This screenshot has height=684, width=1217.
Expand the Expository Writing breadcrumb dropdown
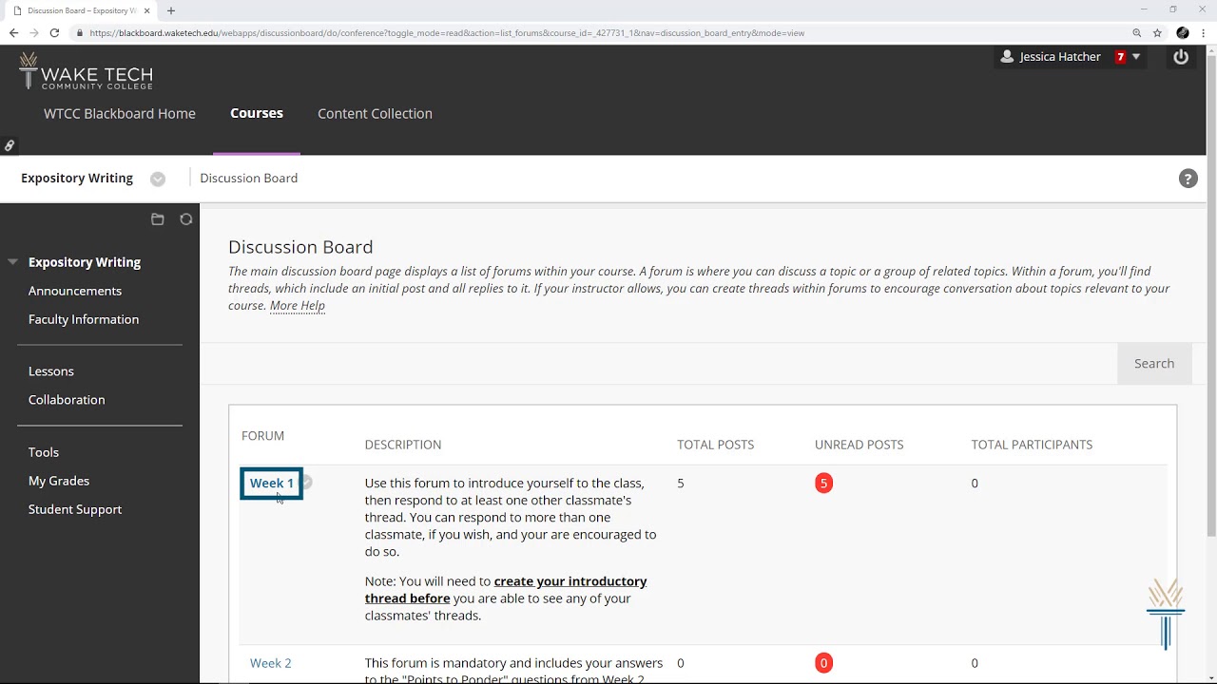(x=158, y=179)
